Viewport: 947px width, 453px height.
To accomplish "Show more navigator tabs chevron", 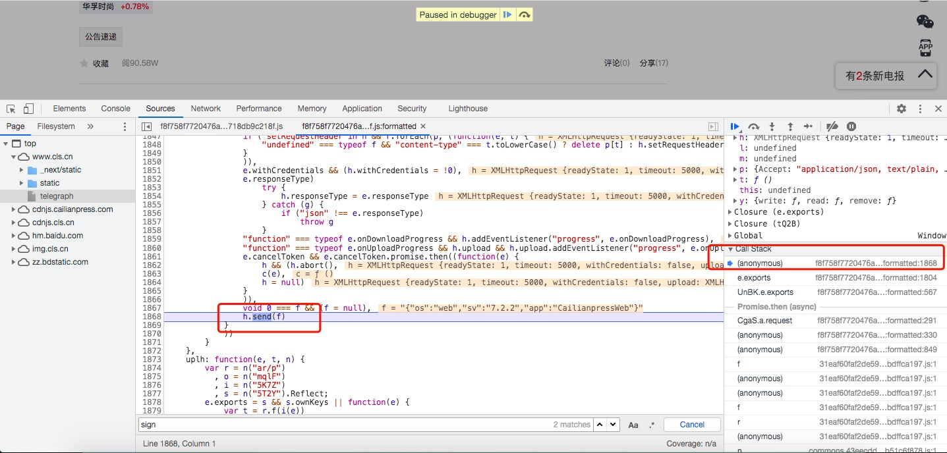I will tap(90, 126).
